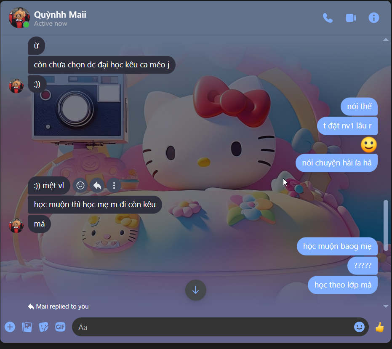The height and width of the screenshot is (349, 392).
Task: Click the "Active now" status text
Action: 51,24
